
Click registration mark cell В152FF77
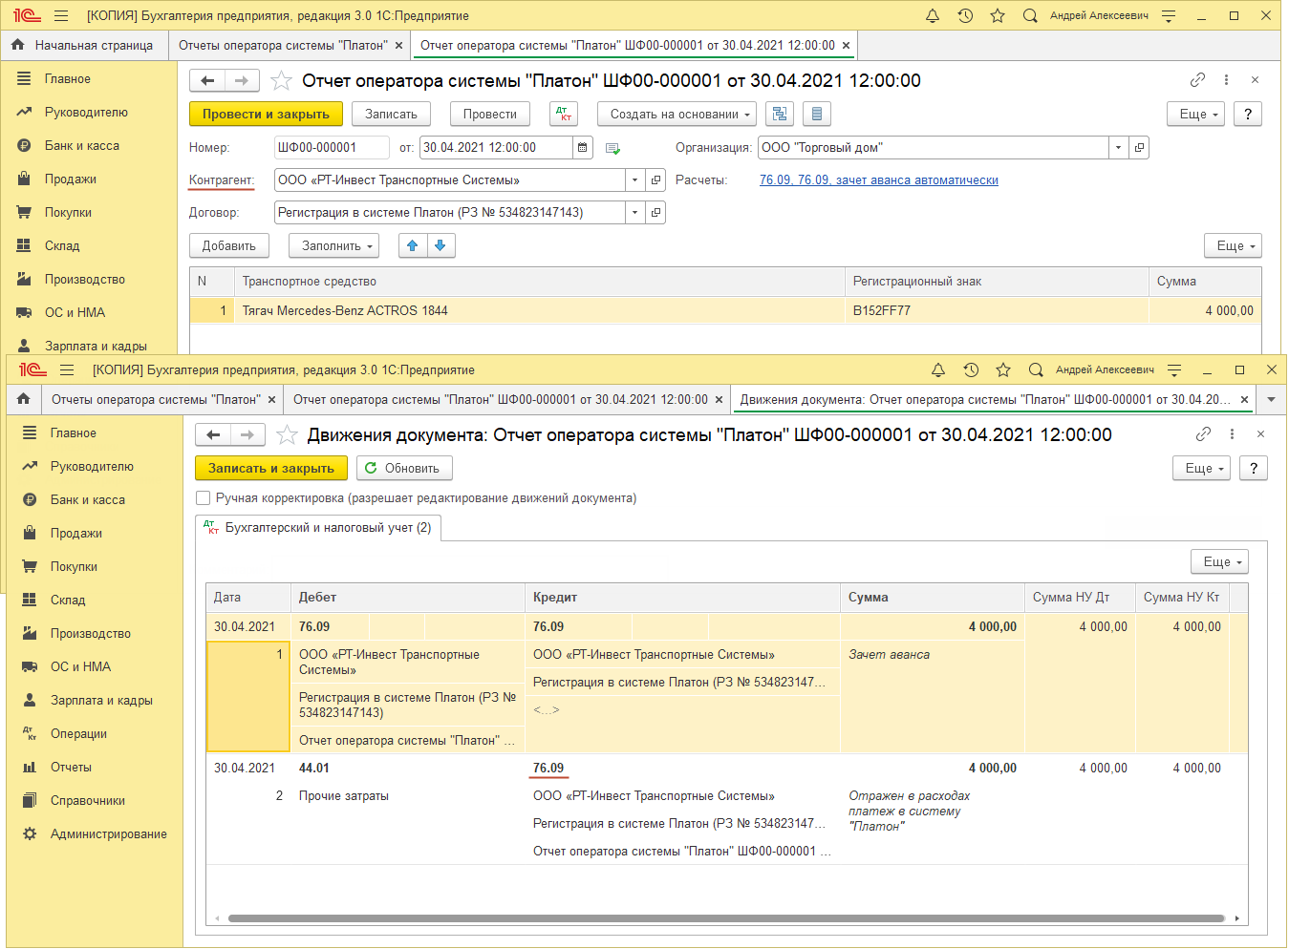[997, 310]
